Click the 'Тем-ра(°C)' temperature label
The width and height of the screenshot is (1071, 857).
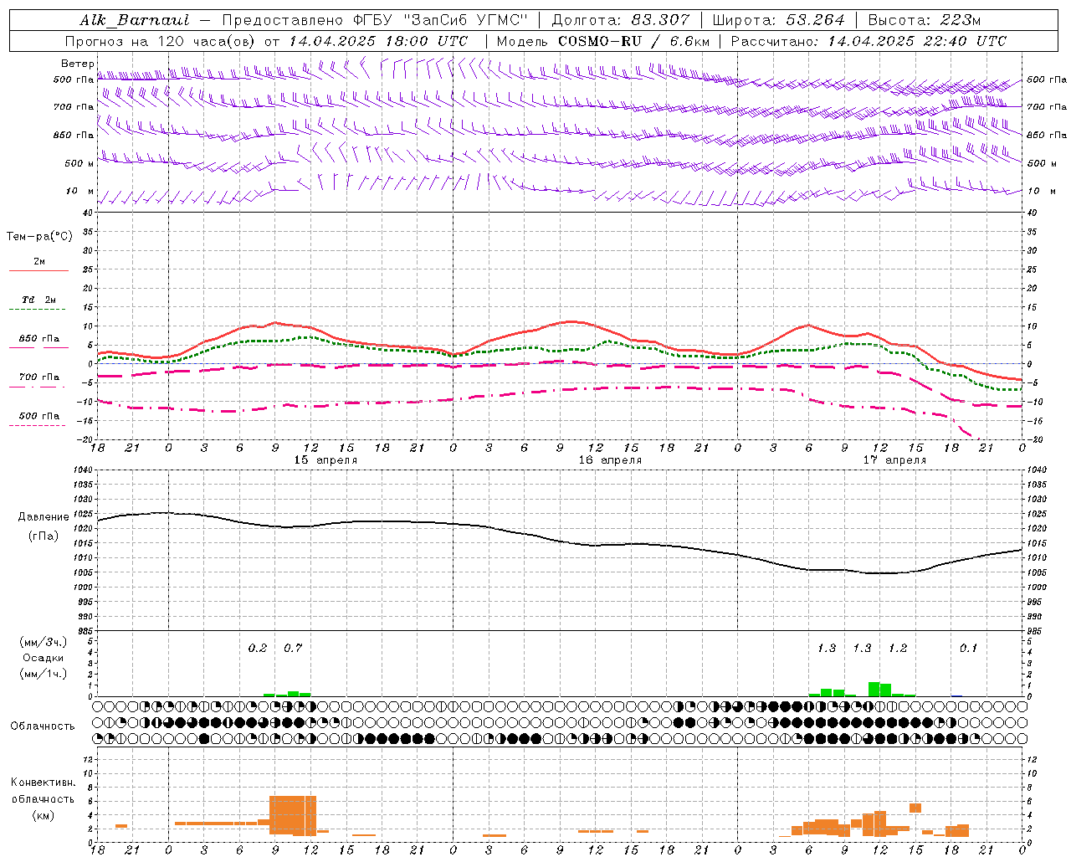point(39,237)
